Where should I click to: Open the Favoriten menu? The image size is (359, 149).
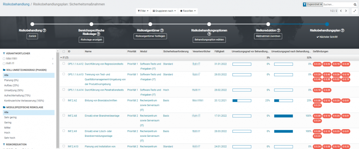(188, 11)
